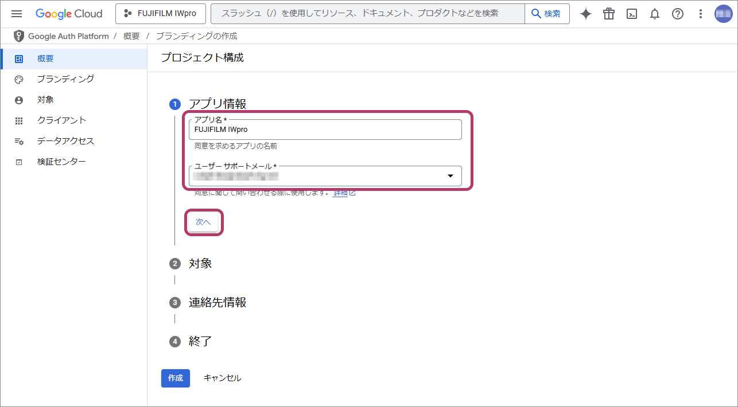Open the notifications bell
Viewport: 738px width, 407px height.
pyautogui.click(x=655, y=14)
